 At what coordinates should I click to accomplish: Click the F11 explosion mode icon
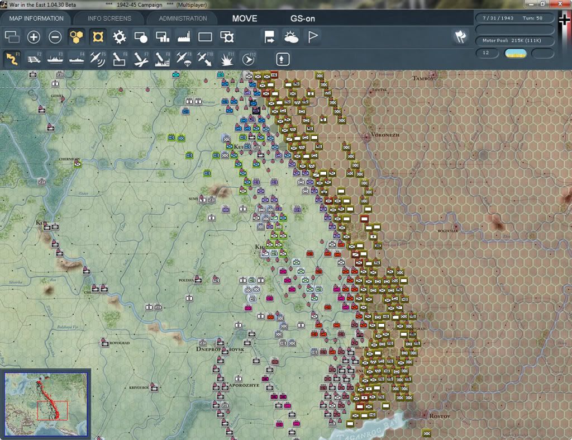(227, 59)
